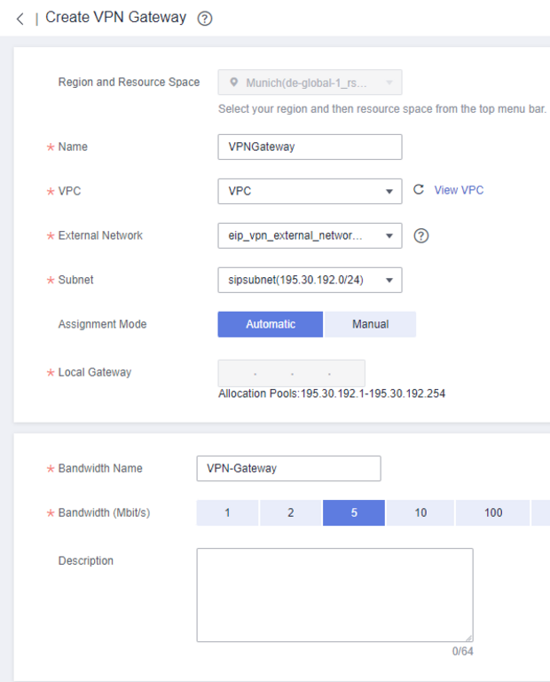Image resolution: width=550 pixels, height=682 pixels.
Task: Open the External Network dropdown
Action: [309, 235]
